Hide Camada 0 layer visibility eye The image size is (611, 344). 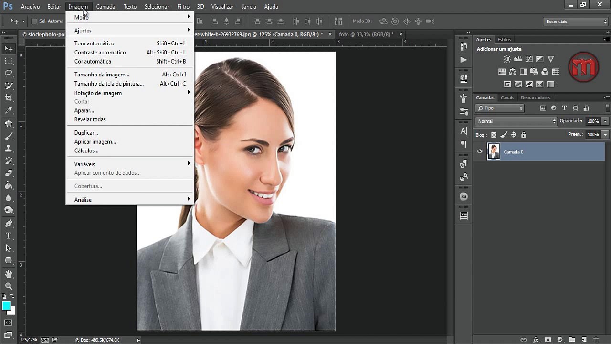coord(480,151)
